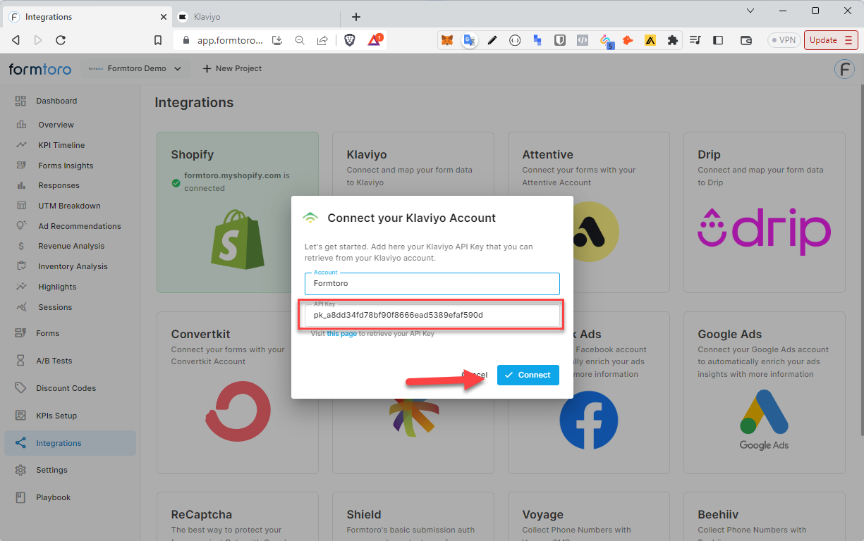864x541 pixels.
Task: Open the Formtoro Demo project dropdown
Action: tap(135, 68)
